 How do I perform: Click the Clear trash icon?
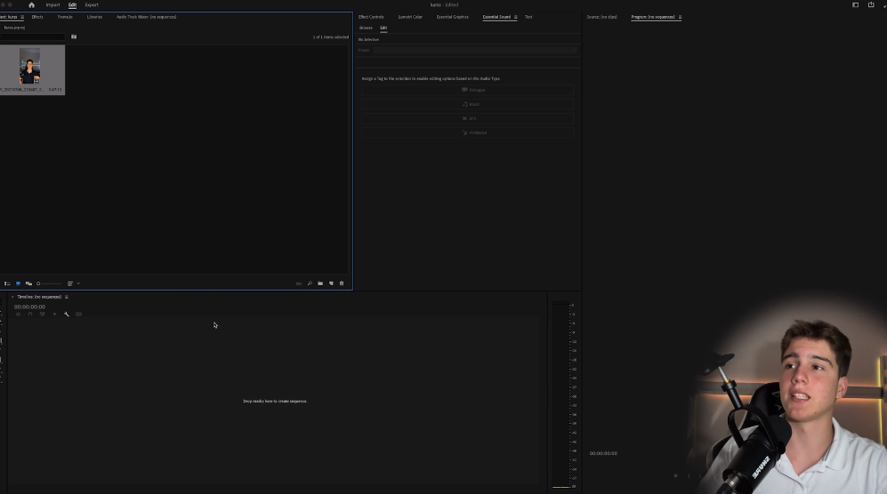click(342, 283)
